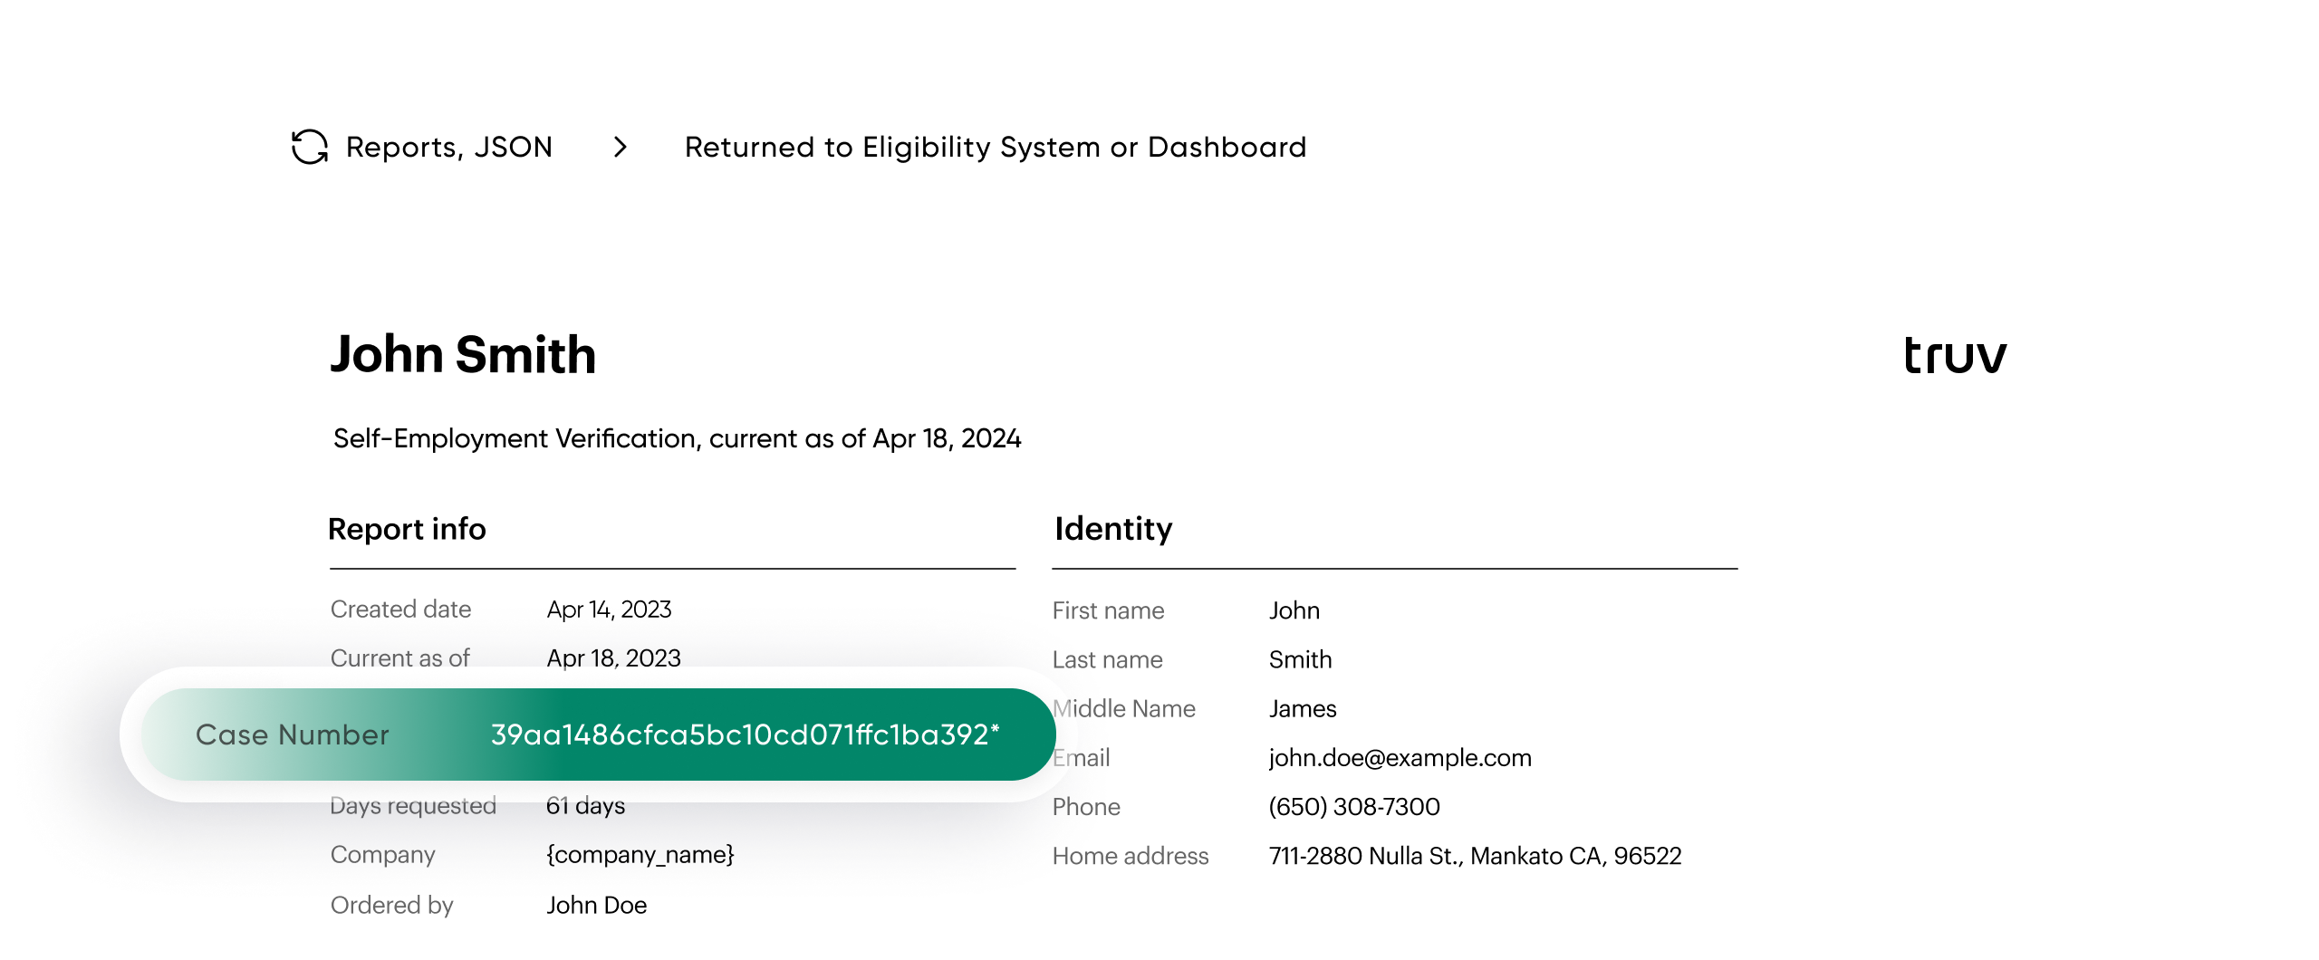2319x960 pixels.
Task: Click the First name label
Action: (x=1108, y=610)
